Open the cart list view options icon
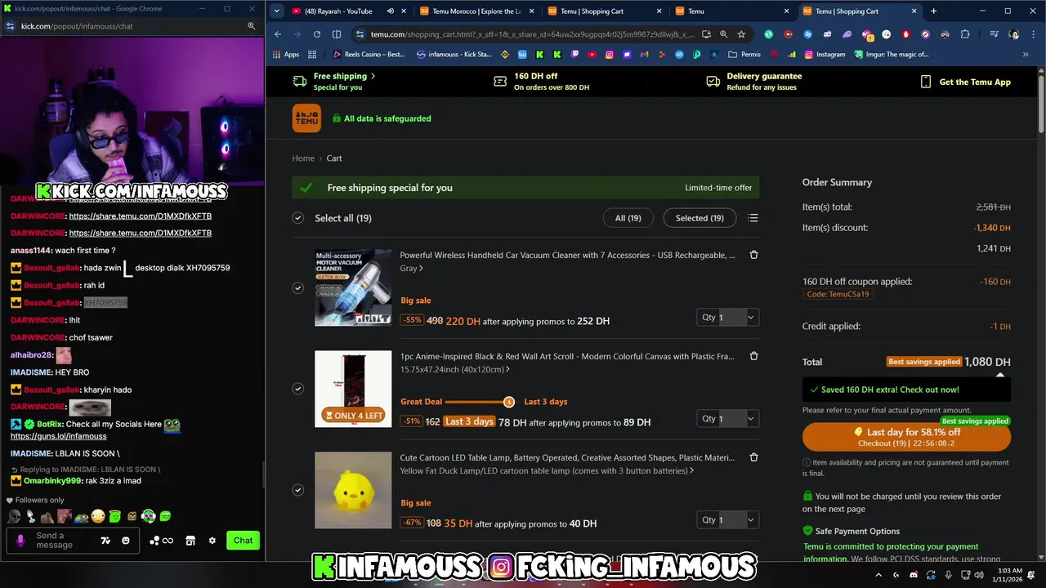The image size is (1046, 588). point(753,218)
